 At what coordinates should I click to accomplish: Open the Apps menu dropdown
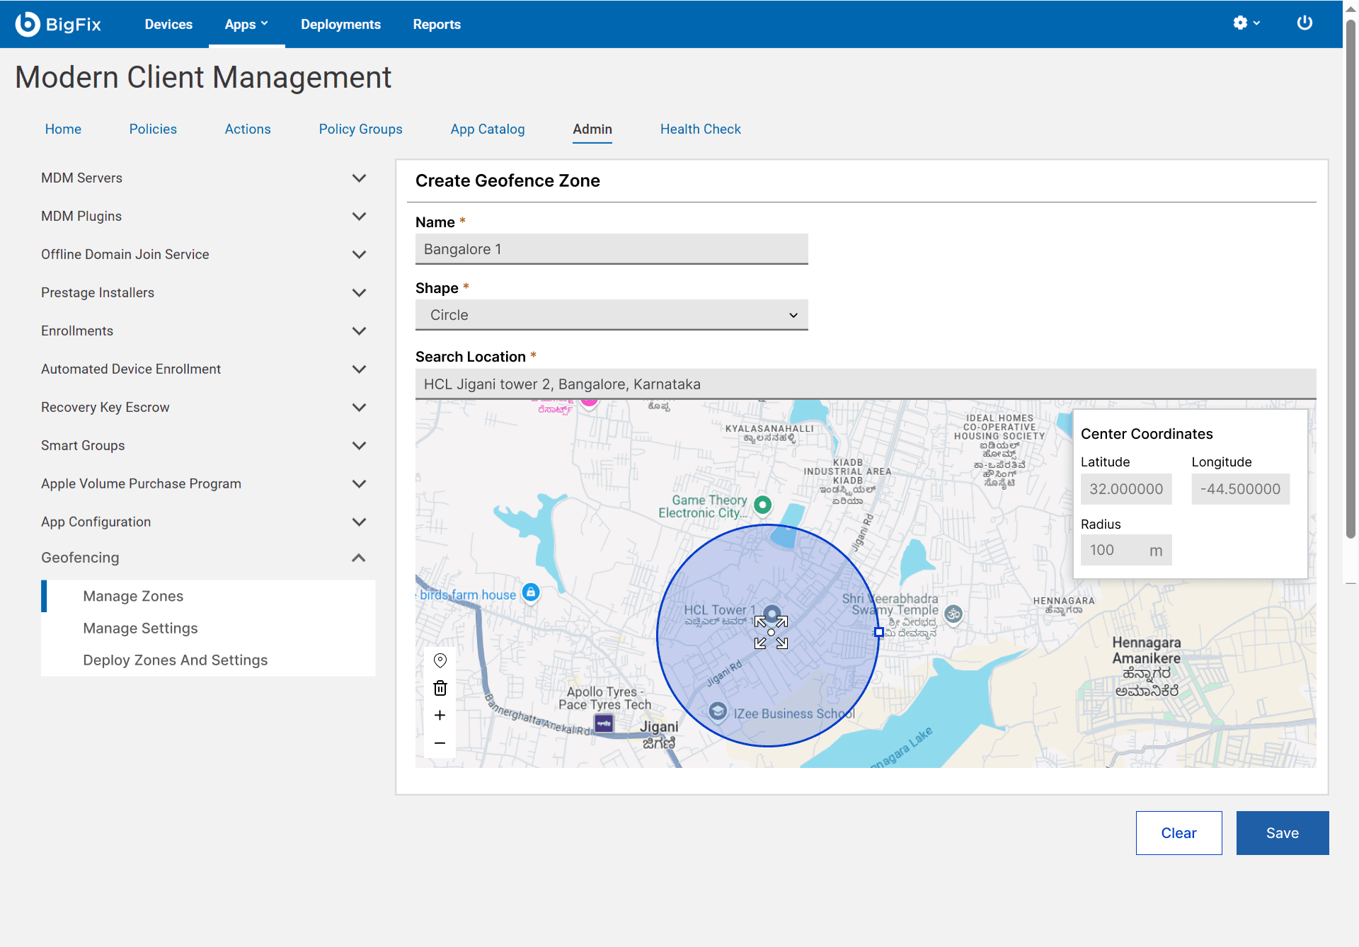[x=246, y=24]
